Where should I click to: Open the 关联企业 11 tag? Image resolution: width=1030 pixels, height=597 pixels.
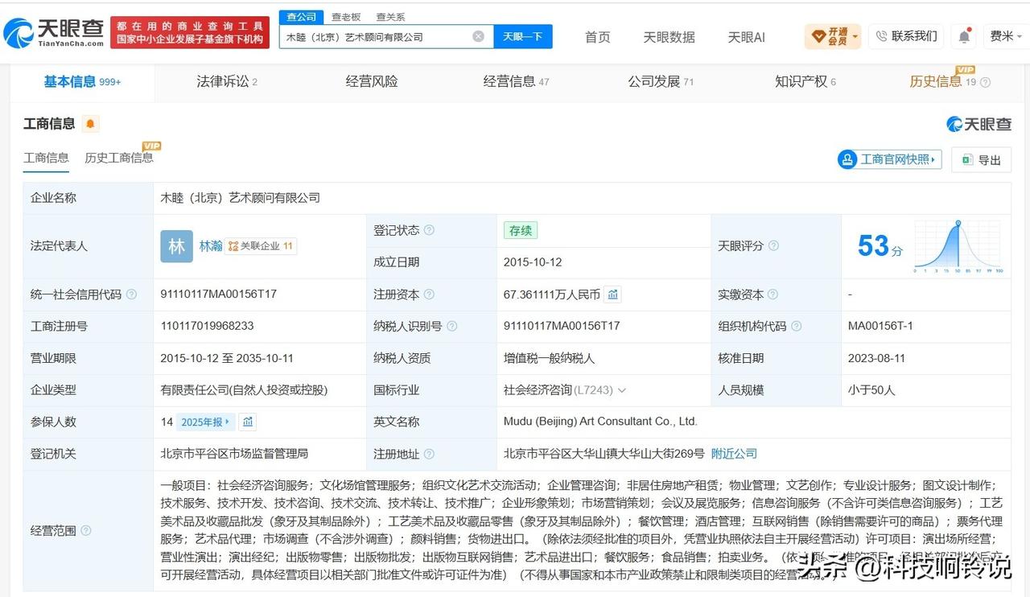(261, 246)
